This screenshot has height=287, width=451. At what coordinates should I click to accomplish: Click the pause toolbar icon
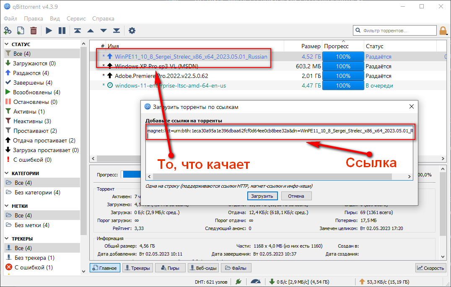pyautogui.click(x=62, y=31)
